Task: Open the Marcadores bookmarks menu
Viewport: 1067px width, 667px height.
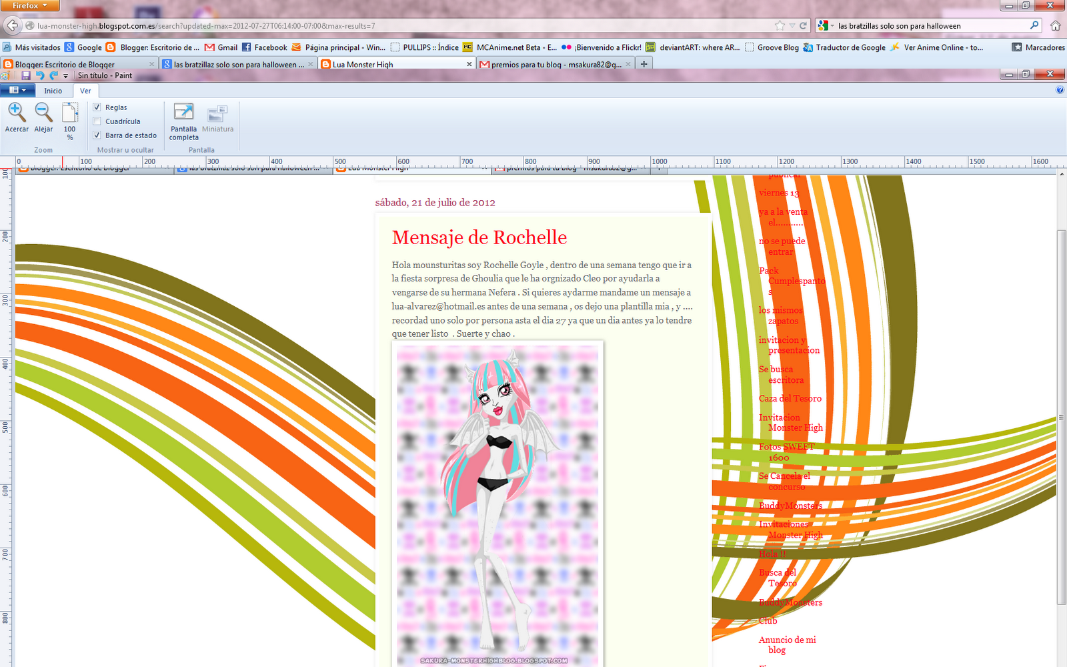Action: (x=1038, y=47)
